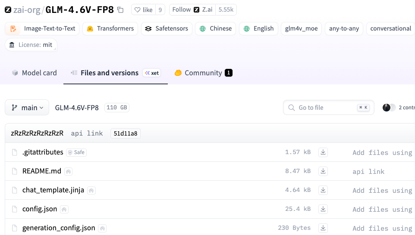Click the 110 GB repository size badge
The image size is (415, 235).
(117, 108)
